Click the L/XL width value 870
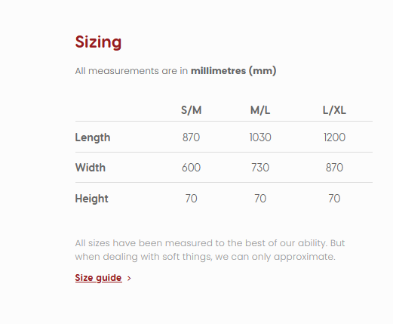This screenshot has width=393, height=324. 334,168
